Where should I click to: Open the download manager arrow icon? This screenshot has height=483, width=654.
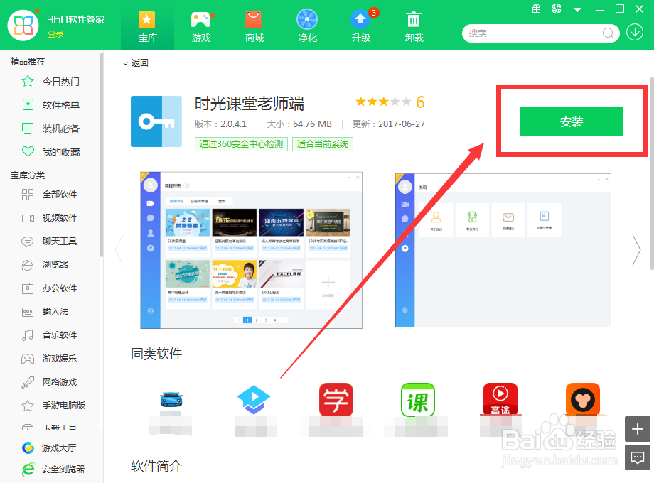[x=634, y=32]
